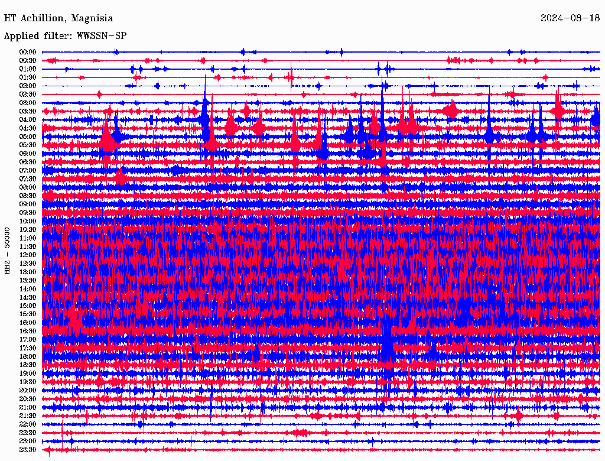The width and height of the screenshot is (605, 461).
Task: Select the 18:30 time label
Action: 27,365
